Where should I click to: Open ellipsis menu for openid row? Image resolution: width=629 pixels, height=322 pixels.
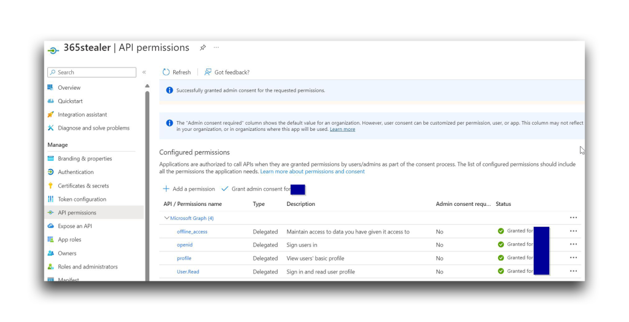[x=573, y=244]
